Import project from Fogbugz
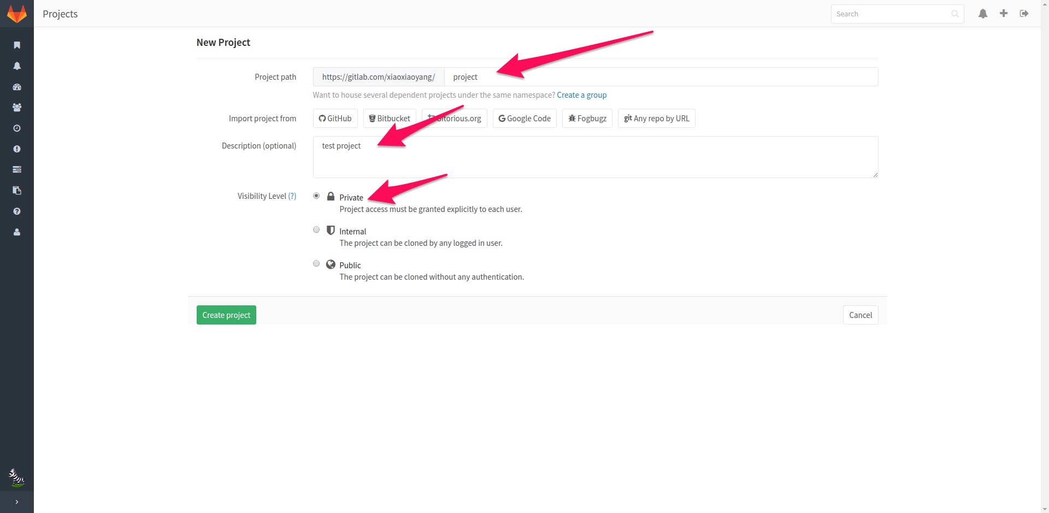This screenshot has width=1049, height=513. [587, 119]
